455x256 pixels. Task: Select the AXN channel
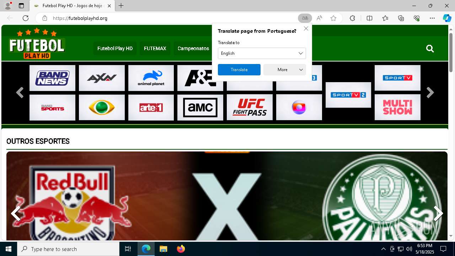tap(102, 78)
